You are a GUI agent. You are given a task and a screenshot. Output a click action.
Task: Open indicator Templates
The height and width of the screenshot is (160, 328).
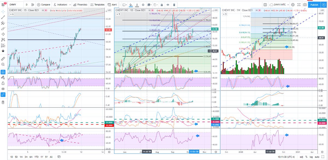point(98,5)
